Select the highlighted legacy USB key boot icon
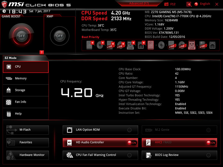223x167 pixels. coord(192,45)
